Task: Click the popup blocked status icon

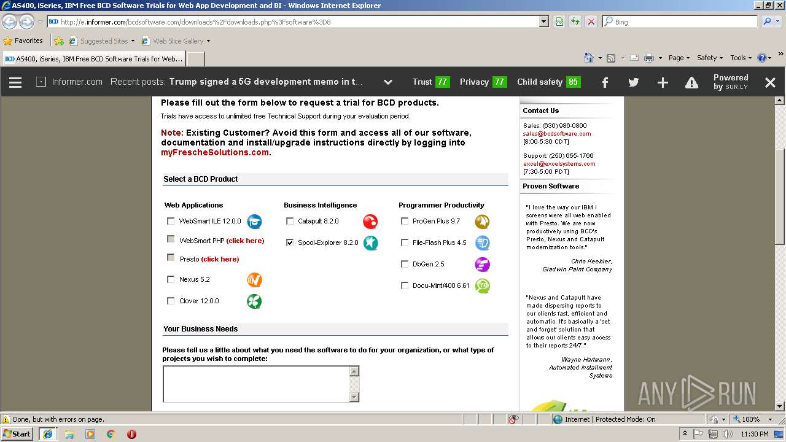Action: coord(513,419)
